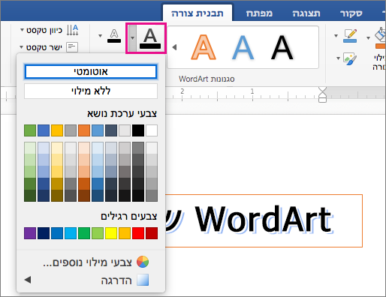Choose the אוטומטי fill option
Viewport: 386px width, 297px height.
point(91,72)
